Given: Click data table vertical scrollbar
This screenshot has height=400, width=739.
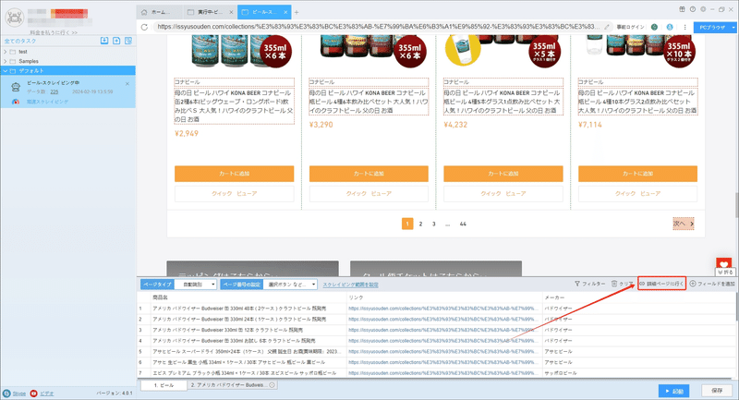Looking at the screenshot, I should pos(736,307).
